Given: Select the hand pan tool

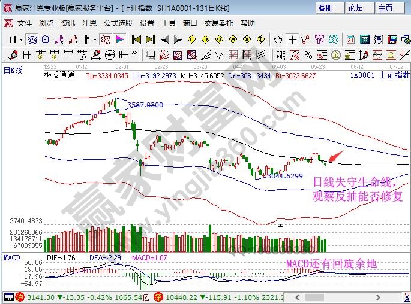Looking at the screenshot, I should tap(278, 39).
